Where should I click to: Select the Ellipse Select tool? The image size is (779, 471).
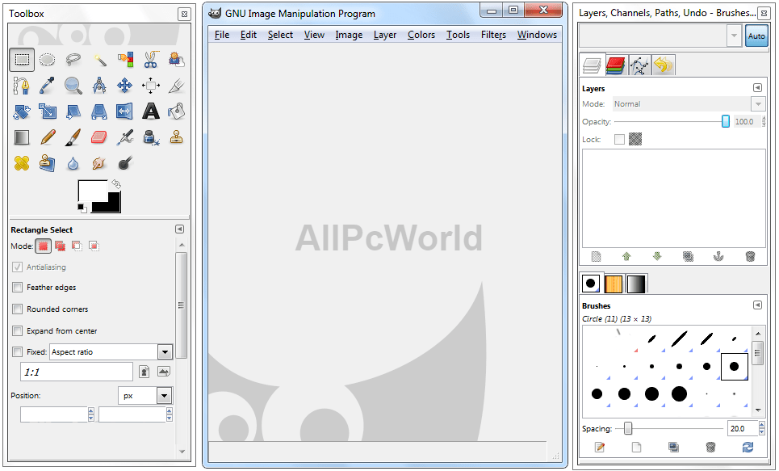pos(47,60)
